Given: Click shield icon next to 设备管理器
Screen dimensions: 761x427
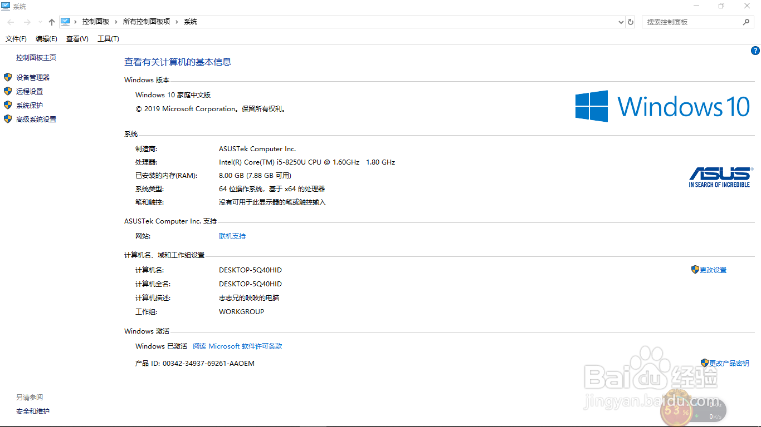Looking at the screenshot, I should (x=8, y=77).
